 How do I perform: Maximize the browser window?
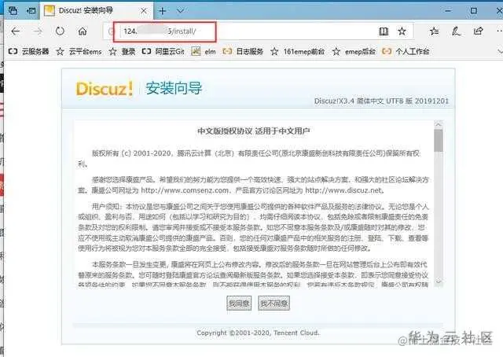(474, 10)
